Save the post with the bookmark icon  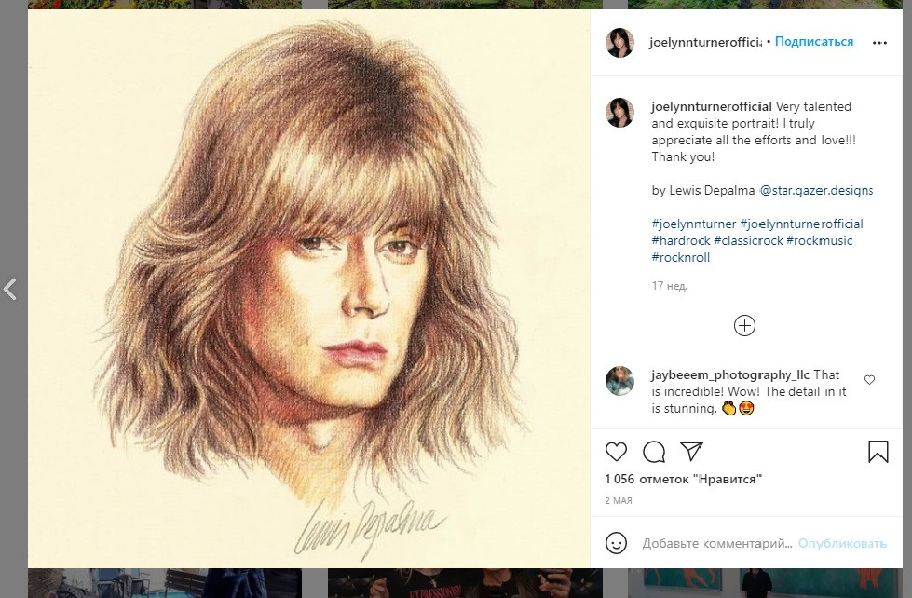click(x=878, y=452)
